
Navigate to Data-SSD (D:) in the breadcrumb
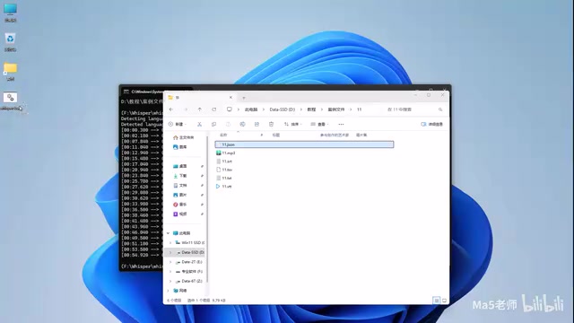pyautogui.click(x=283, y=109)
